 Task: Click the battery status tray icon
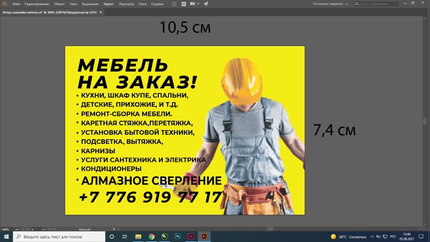pos(379,237)
